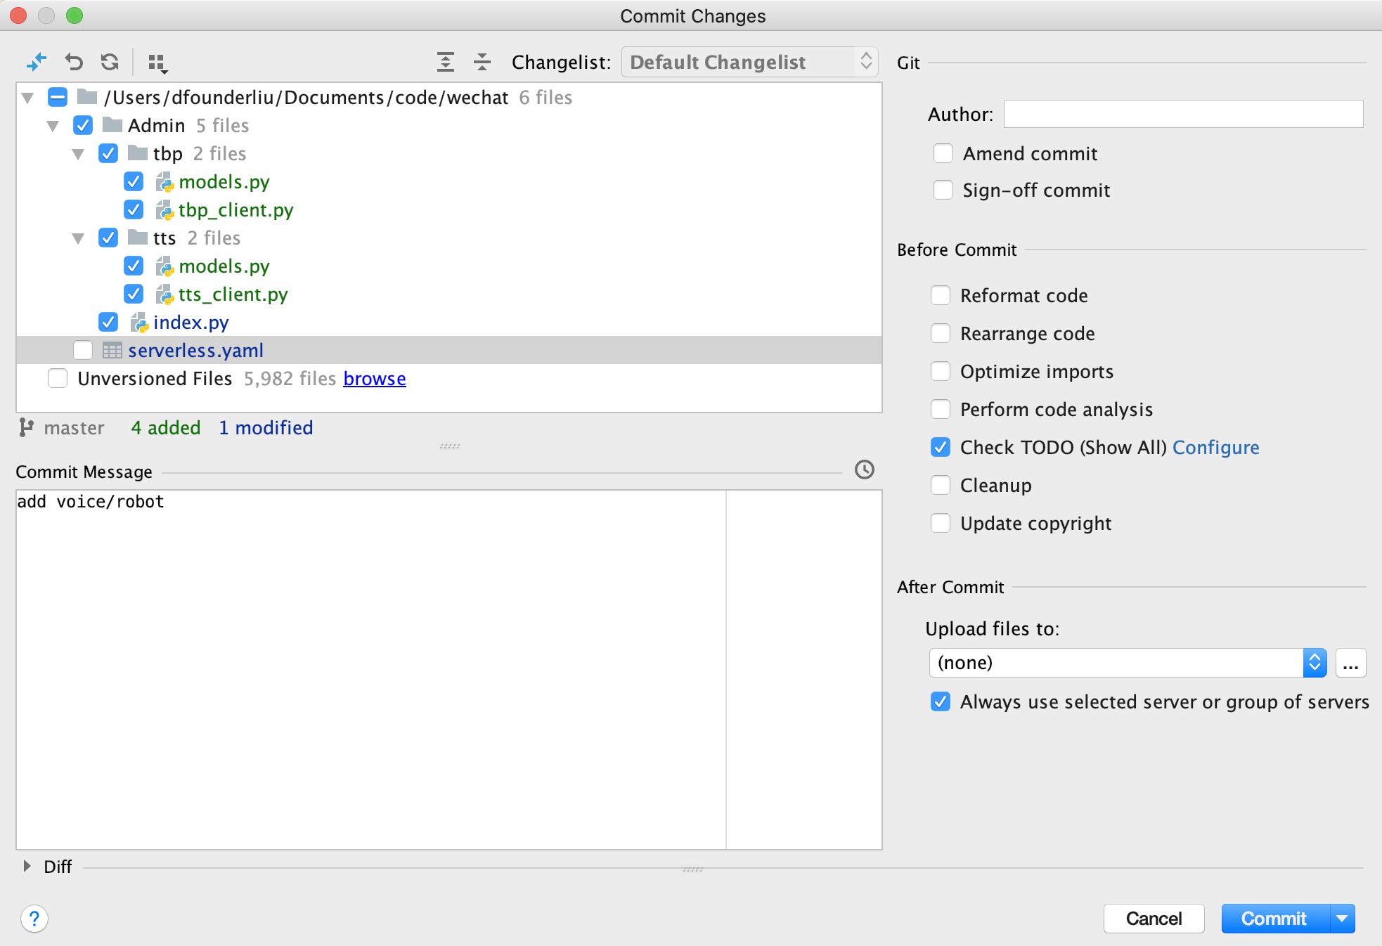Image resolution: width=1382 pixels, height=946 pixels.
Task: Click the browse link for unversioned files
Action: [374, 379]
